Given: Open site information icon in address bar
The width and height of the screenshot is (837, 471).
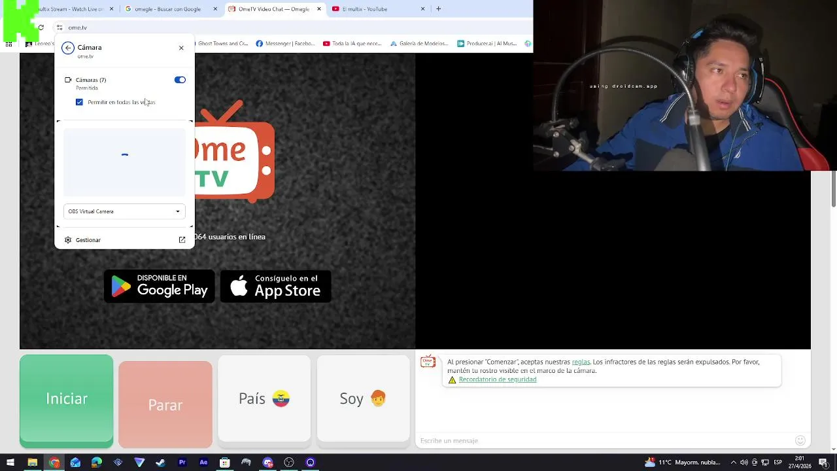Looking at the screenshot, I should coord(60,27).
